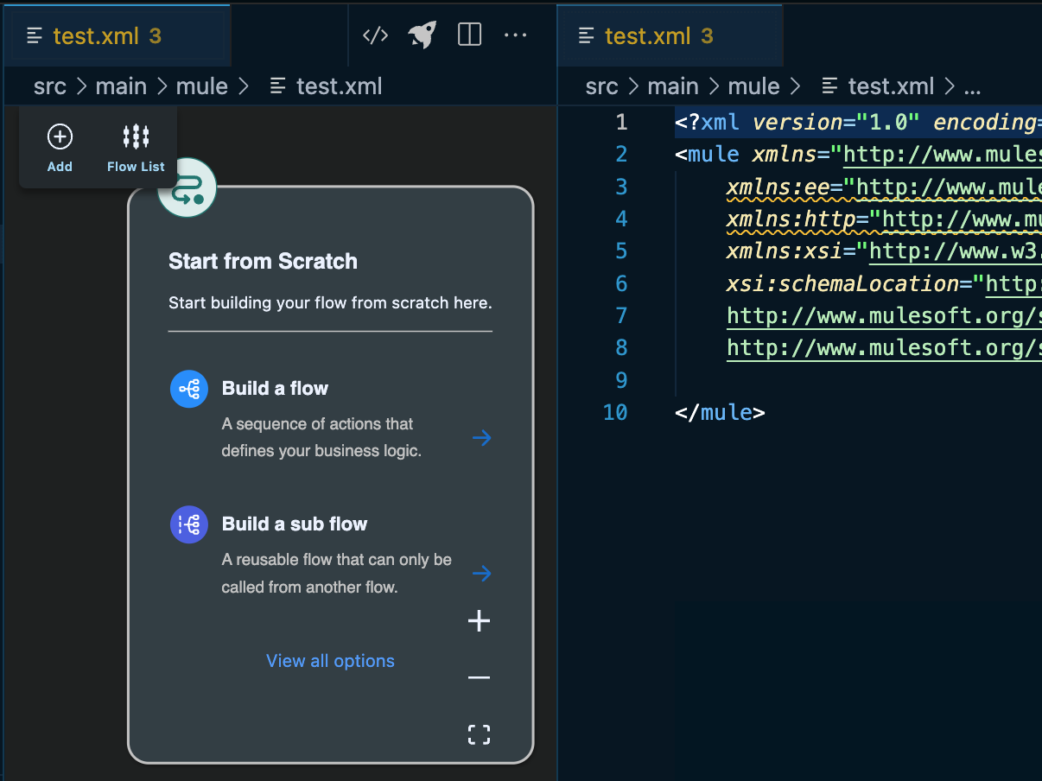Click the Build a flow circular icon
The image size is (1042, 781).
pyautogui.click(x=188, y=389)
